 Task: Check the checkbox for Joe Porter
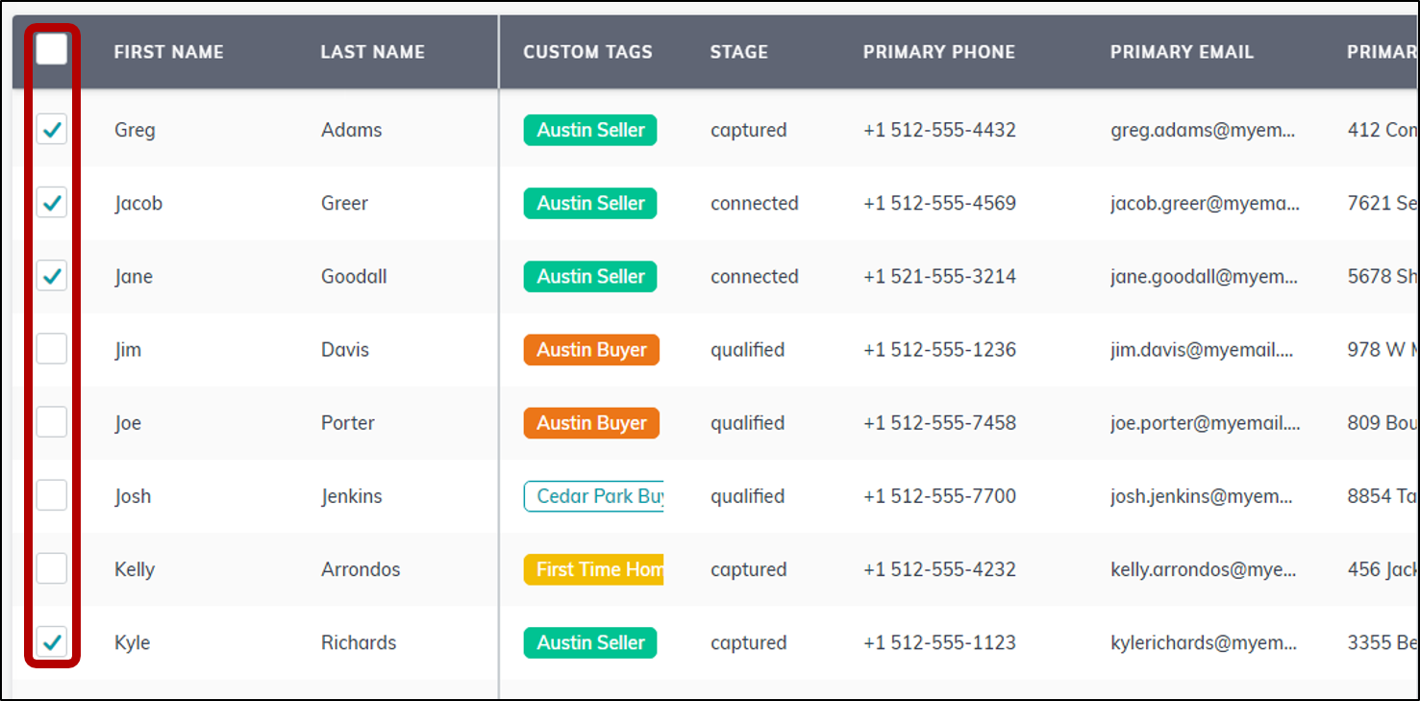51,421
